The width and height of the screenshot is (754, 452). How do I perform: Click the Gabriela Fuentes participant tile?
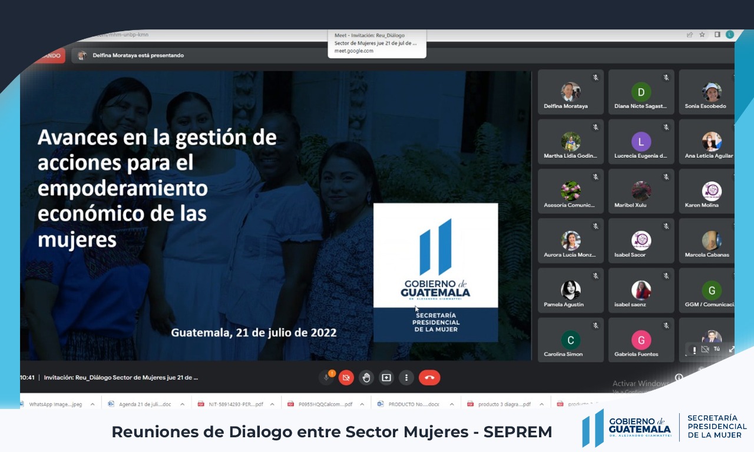(641, 340)
